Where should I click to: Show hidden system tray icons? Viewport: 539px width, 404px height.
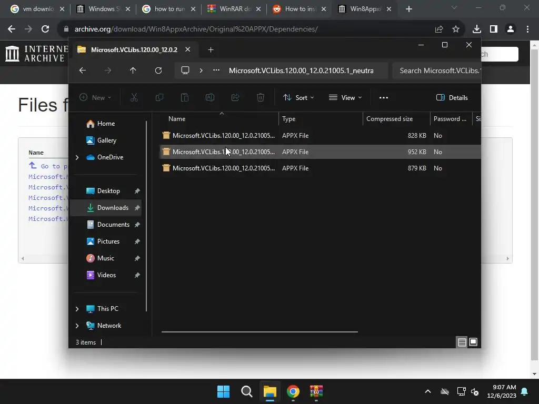click(428, 391)
